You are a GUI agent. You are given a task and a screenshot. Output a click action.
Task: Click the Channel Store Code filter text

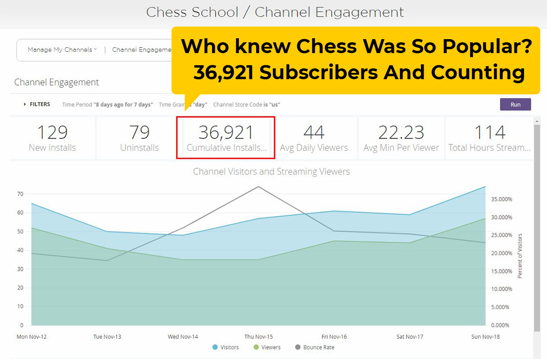[247, 104]
